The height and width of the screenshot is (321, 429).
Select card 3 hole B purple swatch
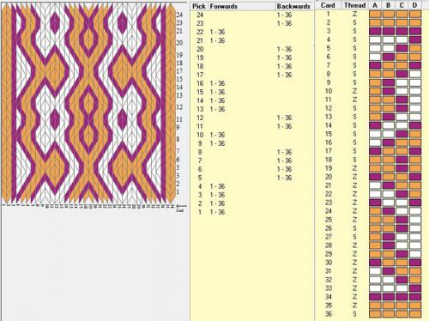[389, 31]
